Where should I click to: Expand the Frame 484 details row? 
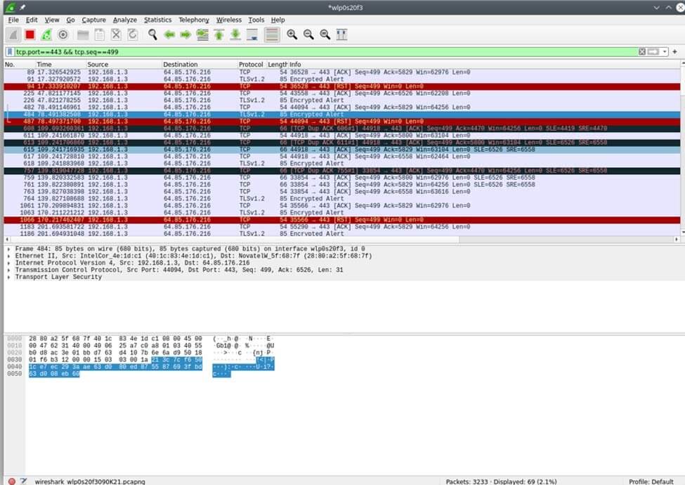tap(8, 249)
